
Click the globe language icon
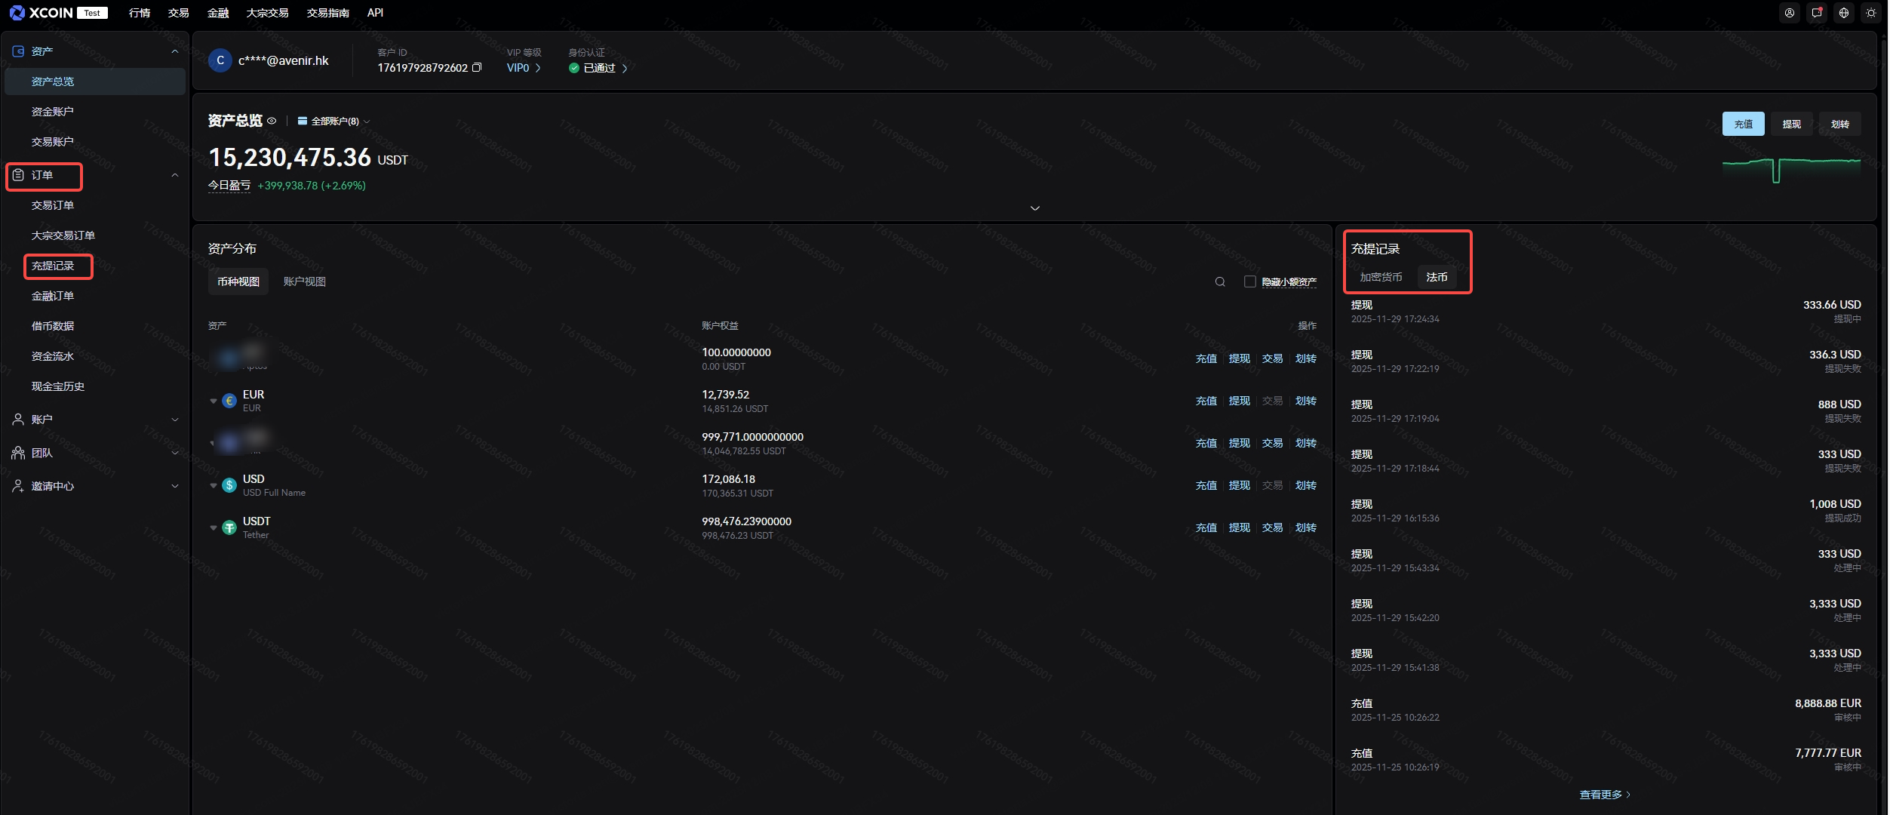point(1844,13)
